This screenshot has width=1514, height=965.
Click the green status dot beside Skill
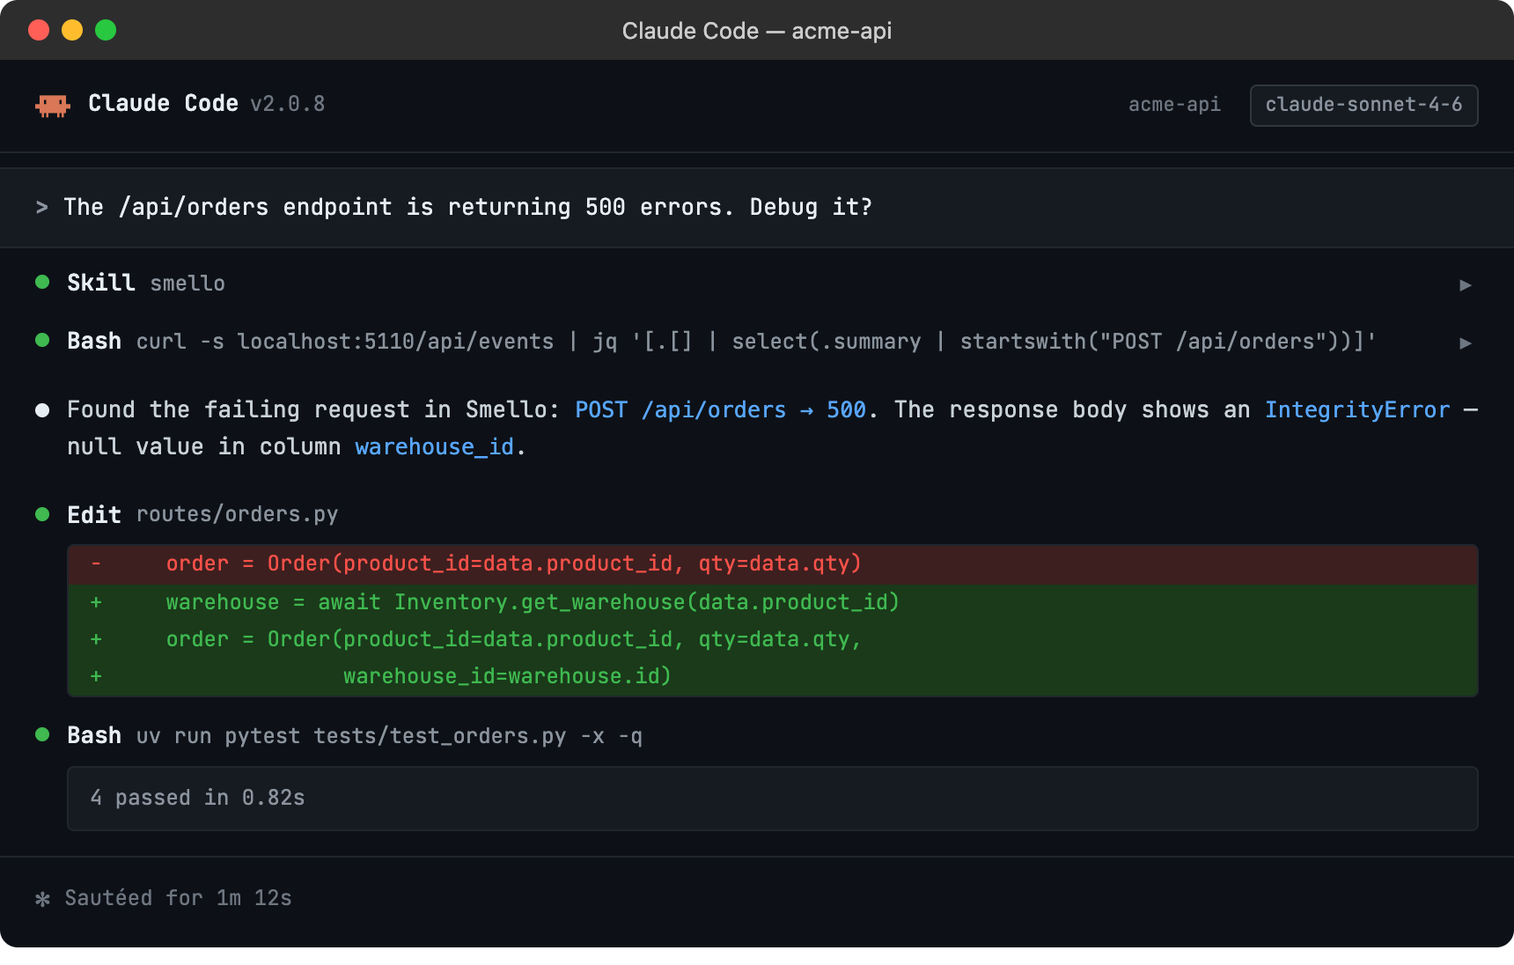[42, 282]
